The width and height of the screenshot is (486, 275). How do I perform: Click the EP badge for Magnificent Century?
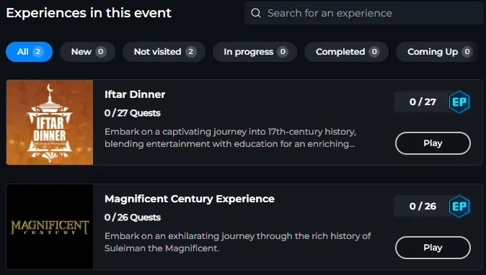tap(459, 206)
